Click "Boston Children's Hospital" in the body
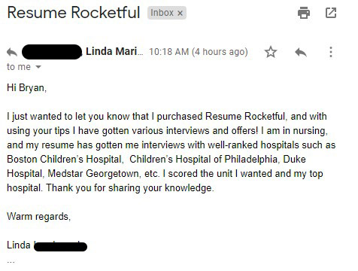Viewport: 358px width, 271px height. point(65,160)
